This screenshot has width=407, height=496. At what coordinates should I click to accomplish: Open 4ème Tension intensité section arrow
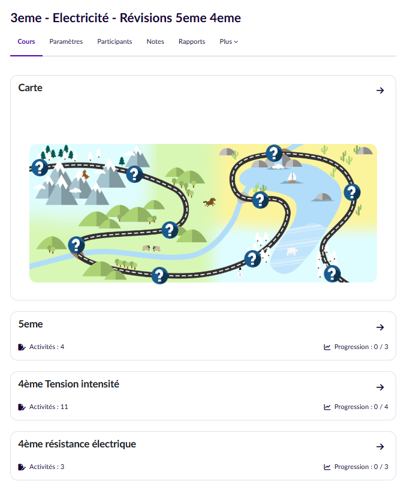point(380,387)
